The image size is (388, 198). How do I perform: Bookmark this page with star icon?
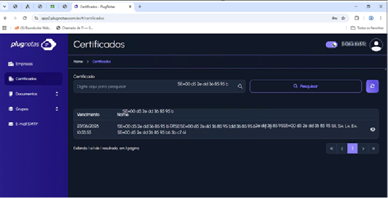click(x=343, y=18)
